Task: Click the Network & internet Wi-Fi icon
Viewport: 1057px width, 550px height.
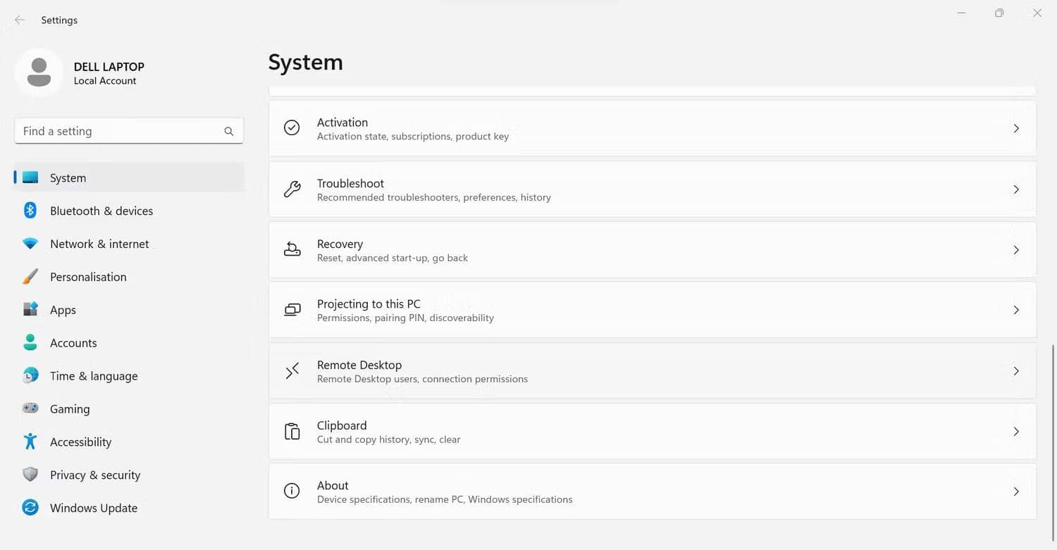Action: tap(30, 244)
